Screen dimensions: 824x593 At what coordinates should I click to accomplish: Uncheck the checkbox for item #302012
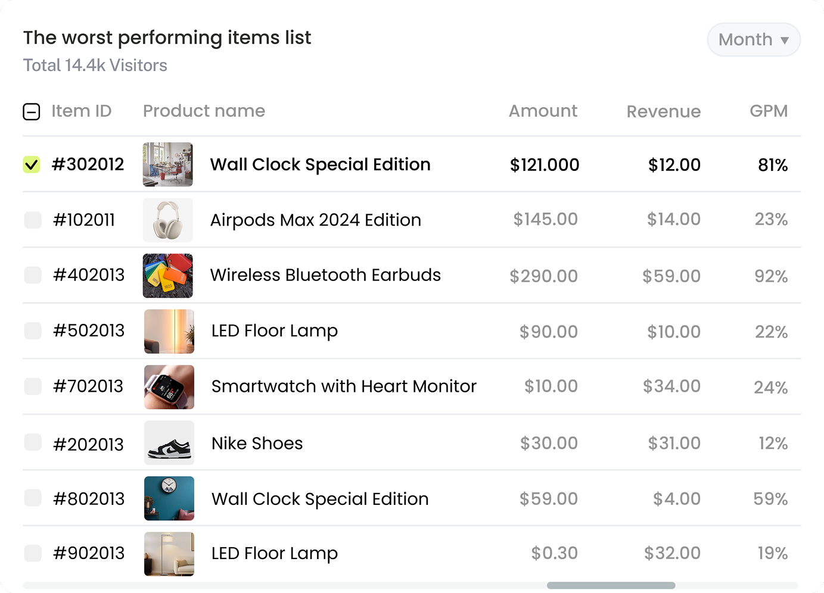32,164
